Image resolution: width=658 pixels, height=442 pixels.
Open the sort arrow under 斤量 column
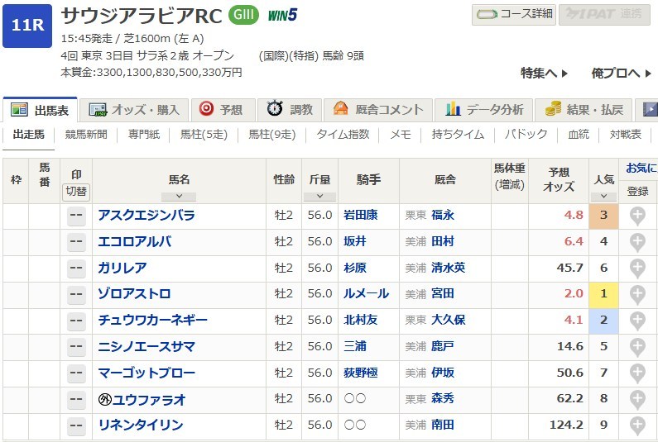pos(319,197)
